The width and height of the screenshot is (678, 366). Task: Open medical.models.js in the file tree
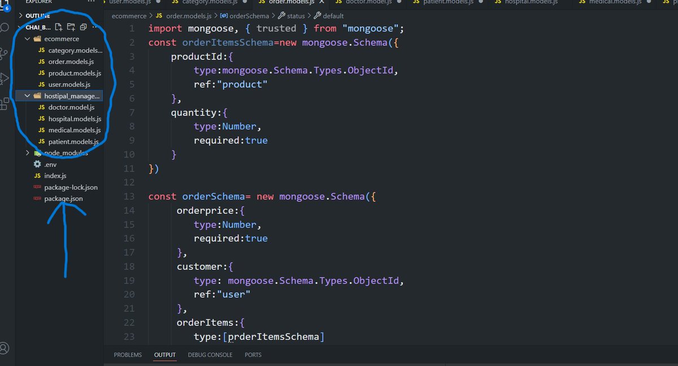click(75, 130)
